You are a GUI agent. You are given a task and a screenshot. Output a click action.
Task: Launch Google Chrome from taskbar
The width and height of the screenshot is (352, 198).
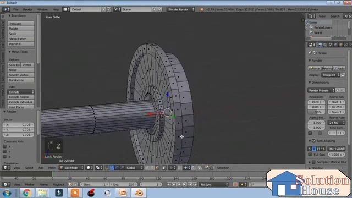point(27,193)
